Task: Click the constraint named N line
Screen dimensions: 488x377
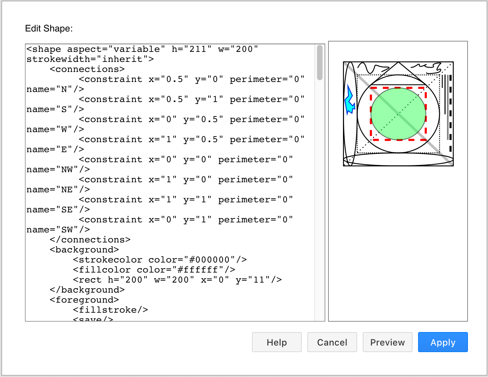Action: [x=156, y=79]
